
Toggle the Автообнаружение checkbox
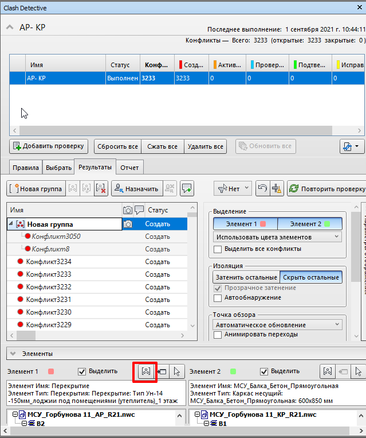point(218,297)
